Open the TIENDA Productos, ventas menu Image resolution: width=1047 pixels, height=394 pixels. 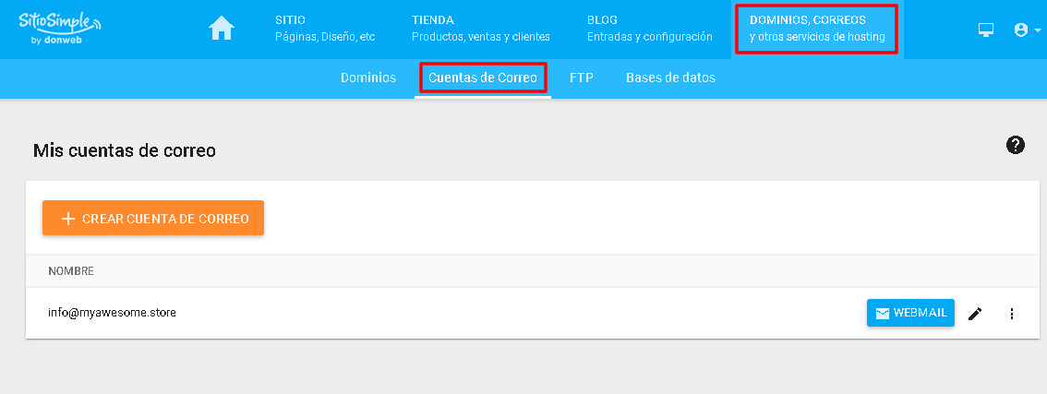(481, 29)
